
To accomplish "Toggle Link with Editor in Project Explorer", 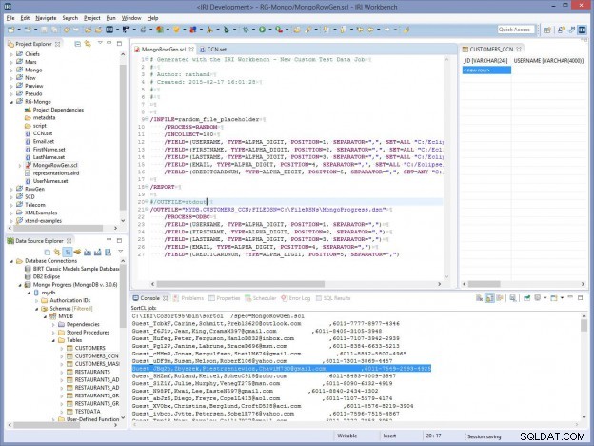I will coord(88,44).
